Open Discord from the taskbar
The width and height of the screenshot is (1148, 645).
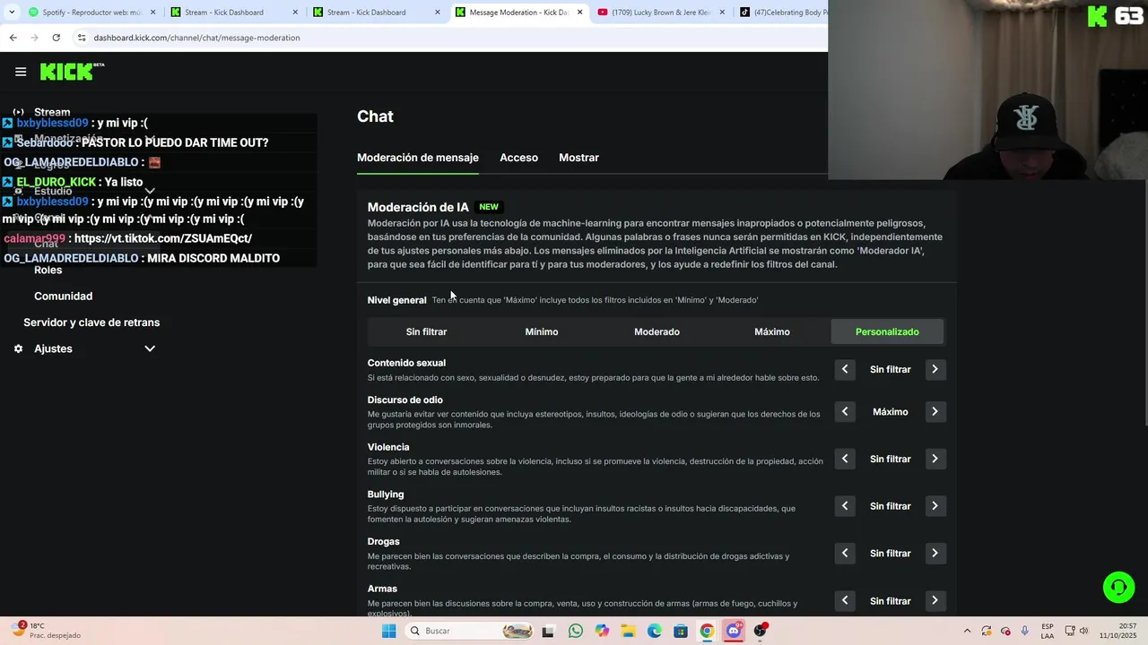click(734, 631)
